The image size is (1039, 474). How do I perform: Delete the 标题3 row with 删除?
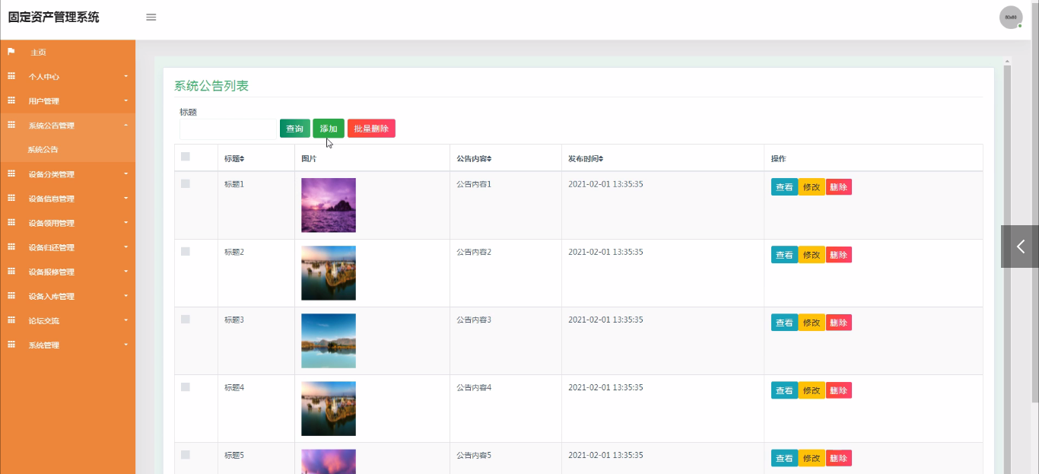pos(839,323)
